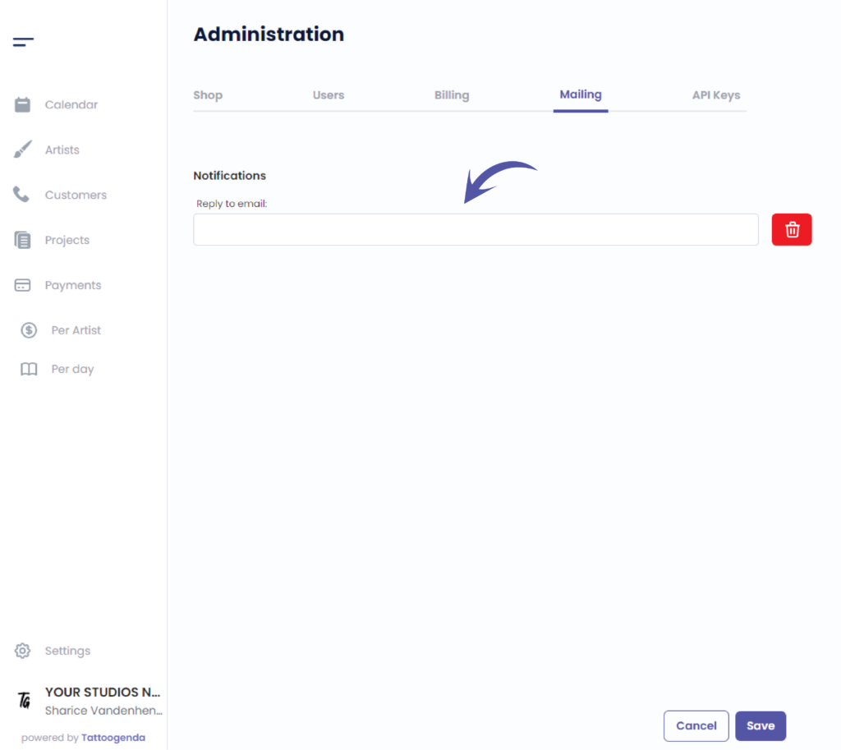
Task: Click the Cancel button
Action: pos(696,726)
